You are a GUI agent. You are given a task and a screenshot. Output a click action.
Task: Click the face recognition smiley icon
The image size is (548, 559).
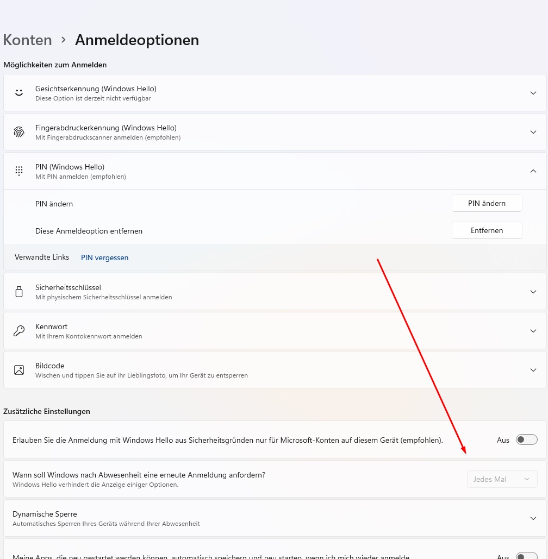click(19, 93)
